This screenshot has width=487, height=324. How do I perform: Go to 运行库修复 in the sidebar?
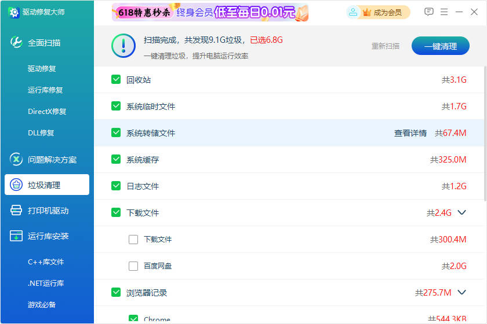click(x=45, y=90)
